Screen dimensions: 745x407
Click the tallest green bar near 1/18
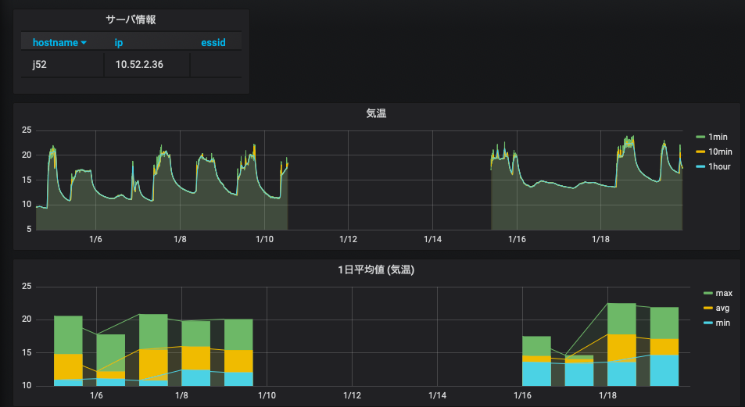point(621,318)
